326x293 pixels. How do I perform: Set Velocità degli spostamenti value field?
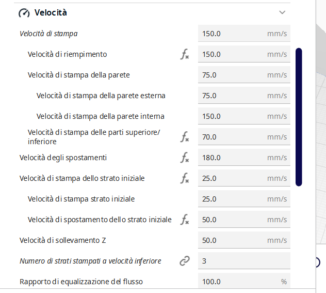click(x=232, y=158)
